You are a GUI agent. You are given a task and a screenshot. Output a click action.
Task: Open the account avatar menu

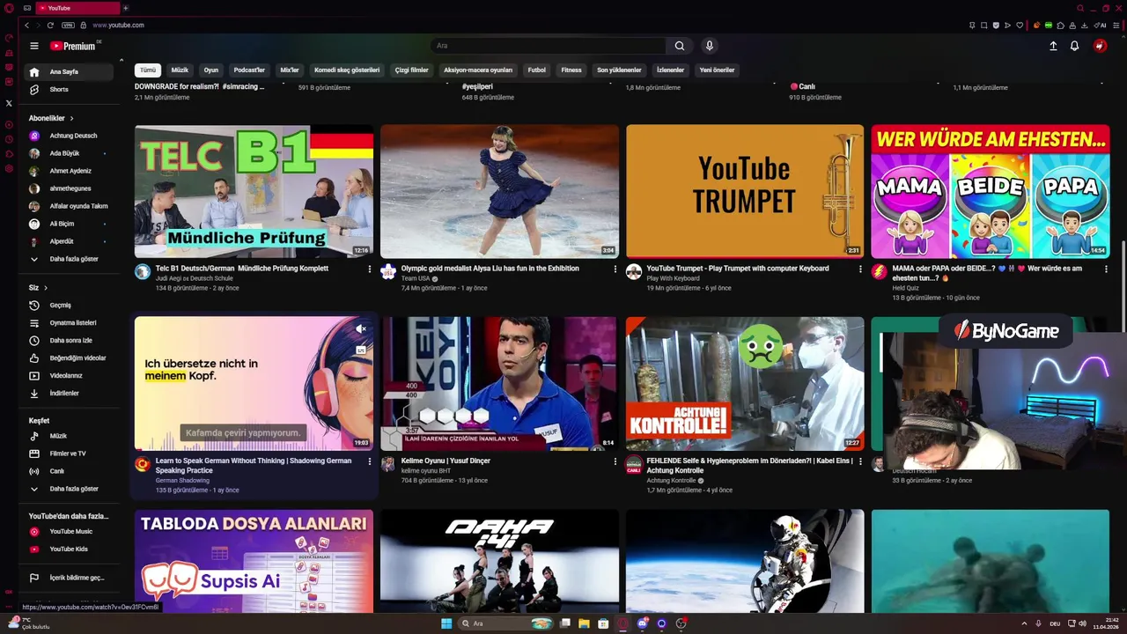point(1100,46)
